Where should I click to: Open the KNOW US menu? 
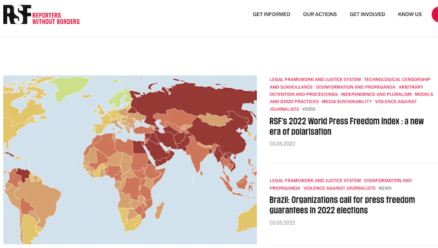click(x=410, y=14)
